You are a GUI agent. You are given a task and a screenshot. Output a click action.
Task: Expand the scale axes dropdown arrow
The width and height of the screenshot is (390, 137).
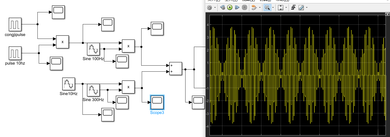tap(286, 8)
